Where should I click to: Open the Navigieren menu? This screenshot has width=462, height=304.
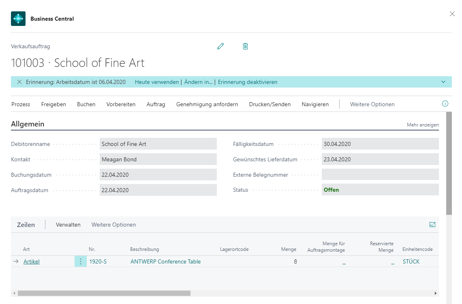click(315, 104)
